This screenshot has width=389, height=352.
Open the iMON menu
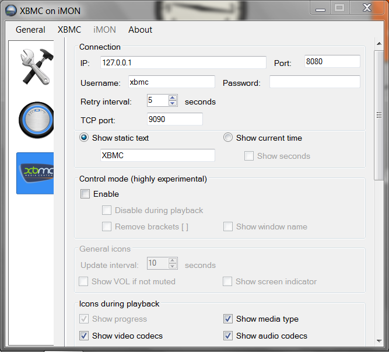pyautogui.click(x=104, y=30)
